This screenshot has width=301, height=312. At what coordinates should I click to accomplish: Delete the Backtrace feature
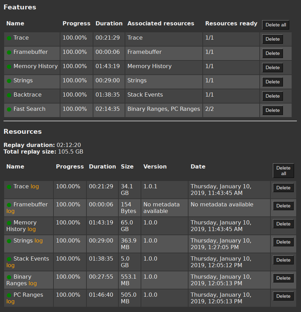tap(272, 96)
